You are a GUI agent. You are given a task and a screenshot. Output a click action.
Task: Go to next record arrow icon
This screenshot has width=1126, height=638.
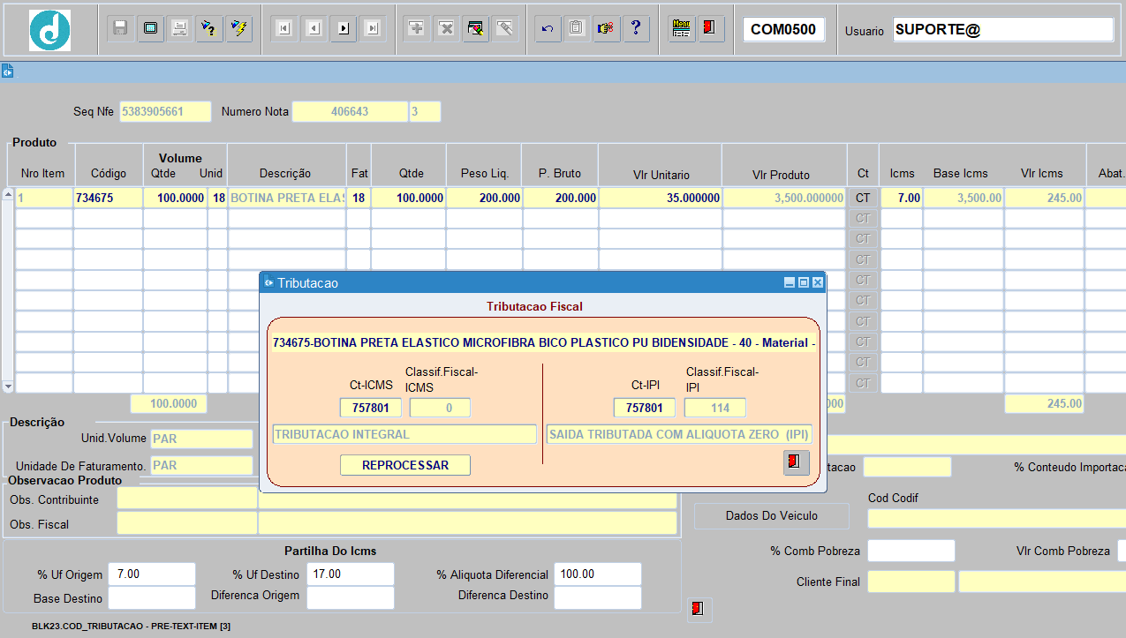coord(344,28)
